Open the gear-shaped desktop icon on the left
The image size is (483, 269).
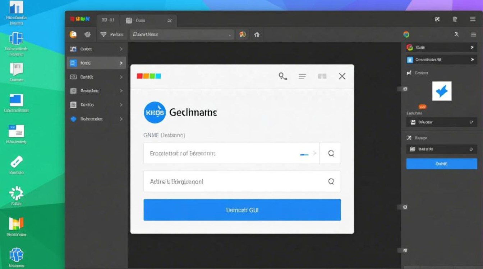click(x=16, y=193)
